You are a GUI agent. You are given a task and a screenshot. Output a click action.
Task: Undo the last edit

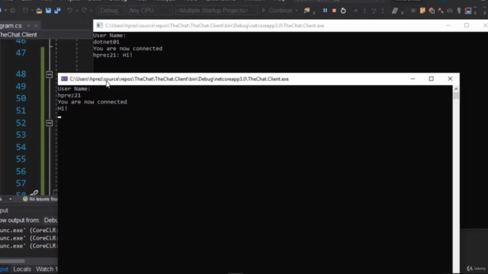[69, 11]
